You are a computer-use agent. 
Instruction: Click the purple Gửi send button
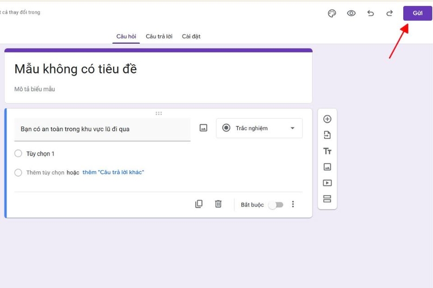tap(417, 13)
